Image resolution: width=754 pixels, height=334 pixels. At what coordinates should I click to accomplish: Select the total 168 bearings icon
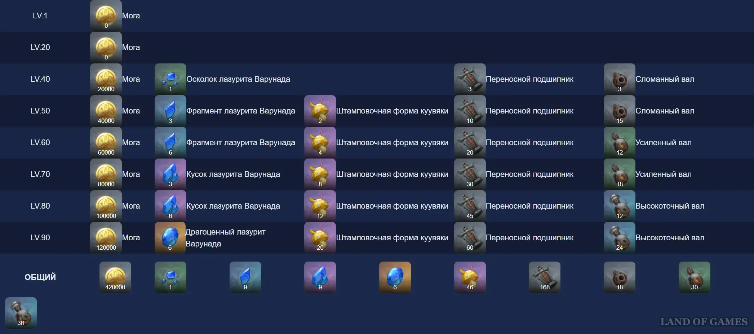point(544,277)
